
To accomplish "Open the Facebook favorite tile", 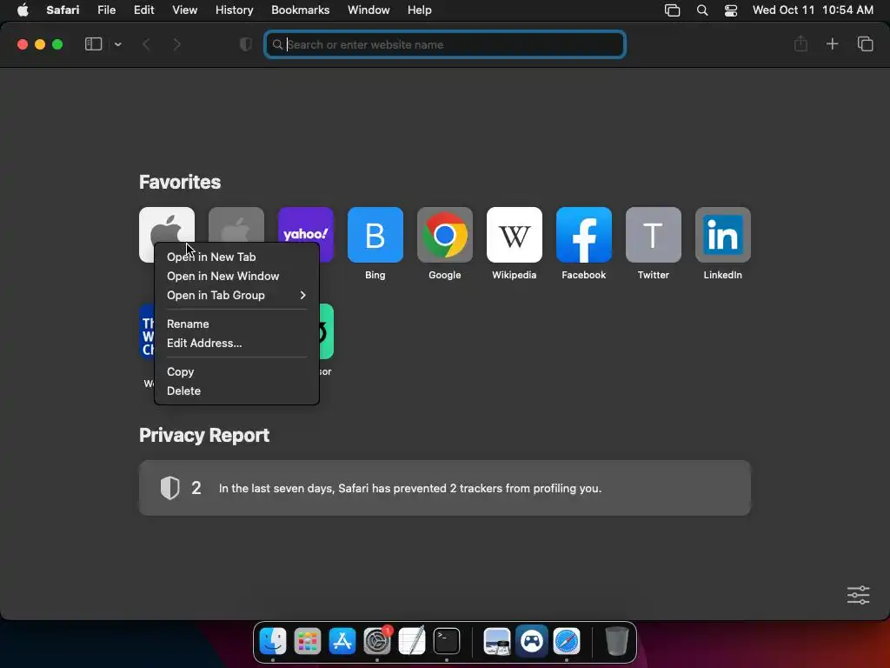I will (x=584, y=235).
